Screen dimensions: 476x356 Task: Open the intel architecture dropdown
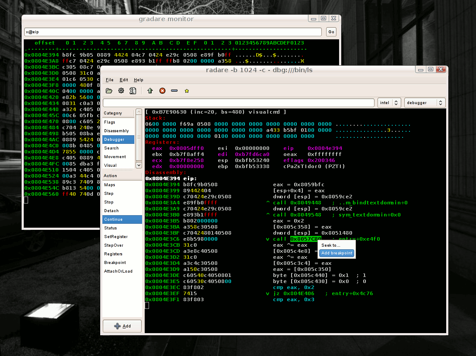click(389, 103)
